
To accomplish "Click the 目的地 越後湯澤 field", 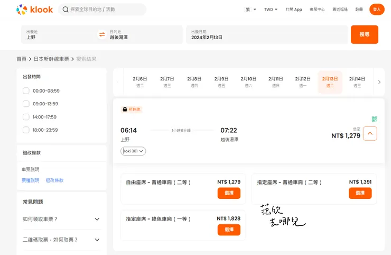I will 146,34.
